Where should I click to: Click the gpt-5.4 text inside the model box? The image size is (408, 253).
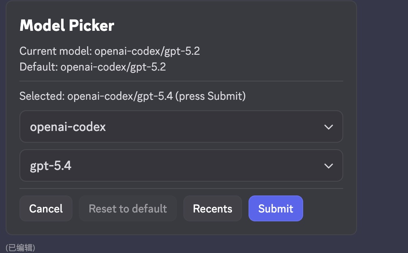tap(51, 166)
